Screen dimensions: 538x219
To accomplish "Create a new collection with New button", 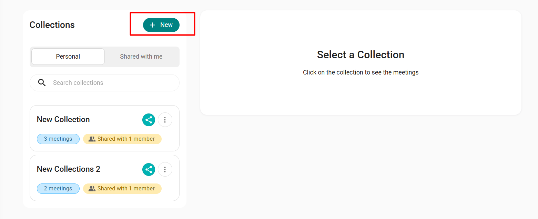I will (x=161, y=25).
